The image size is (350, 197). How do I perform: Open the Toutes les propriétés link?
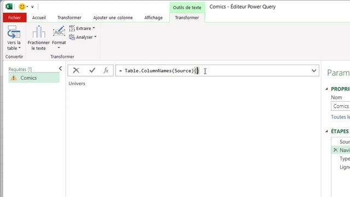[x=340, y=117]
